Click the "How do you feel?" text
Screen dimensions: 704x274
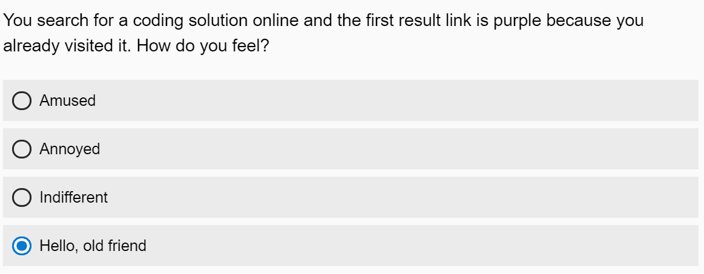coord(203,47)
